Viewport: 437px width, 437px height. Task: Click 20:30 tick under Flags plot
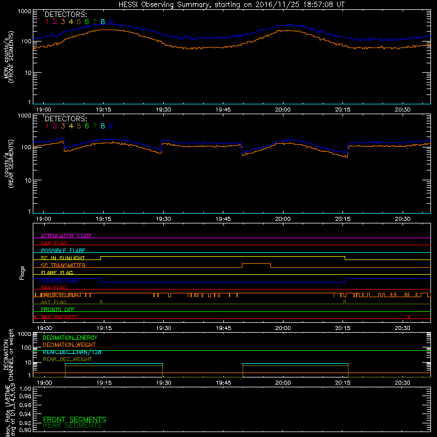click(x=403, y=328)
